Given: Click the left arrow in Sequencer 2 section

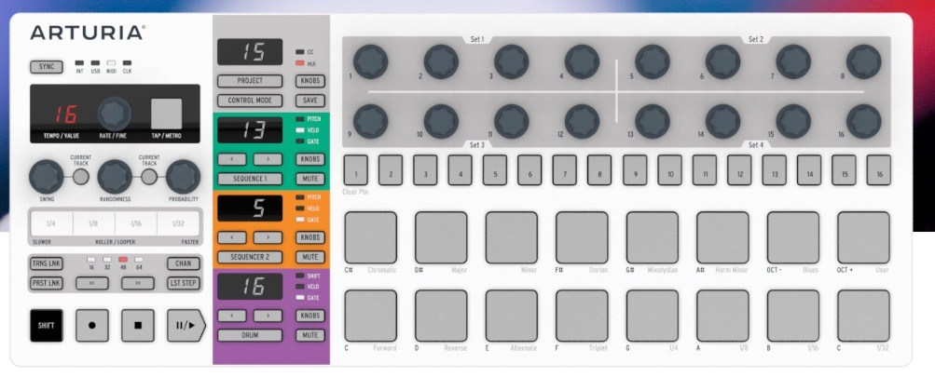Looking at the screenshot, I should coord(231,237).
